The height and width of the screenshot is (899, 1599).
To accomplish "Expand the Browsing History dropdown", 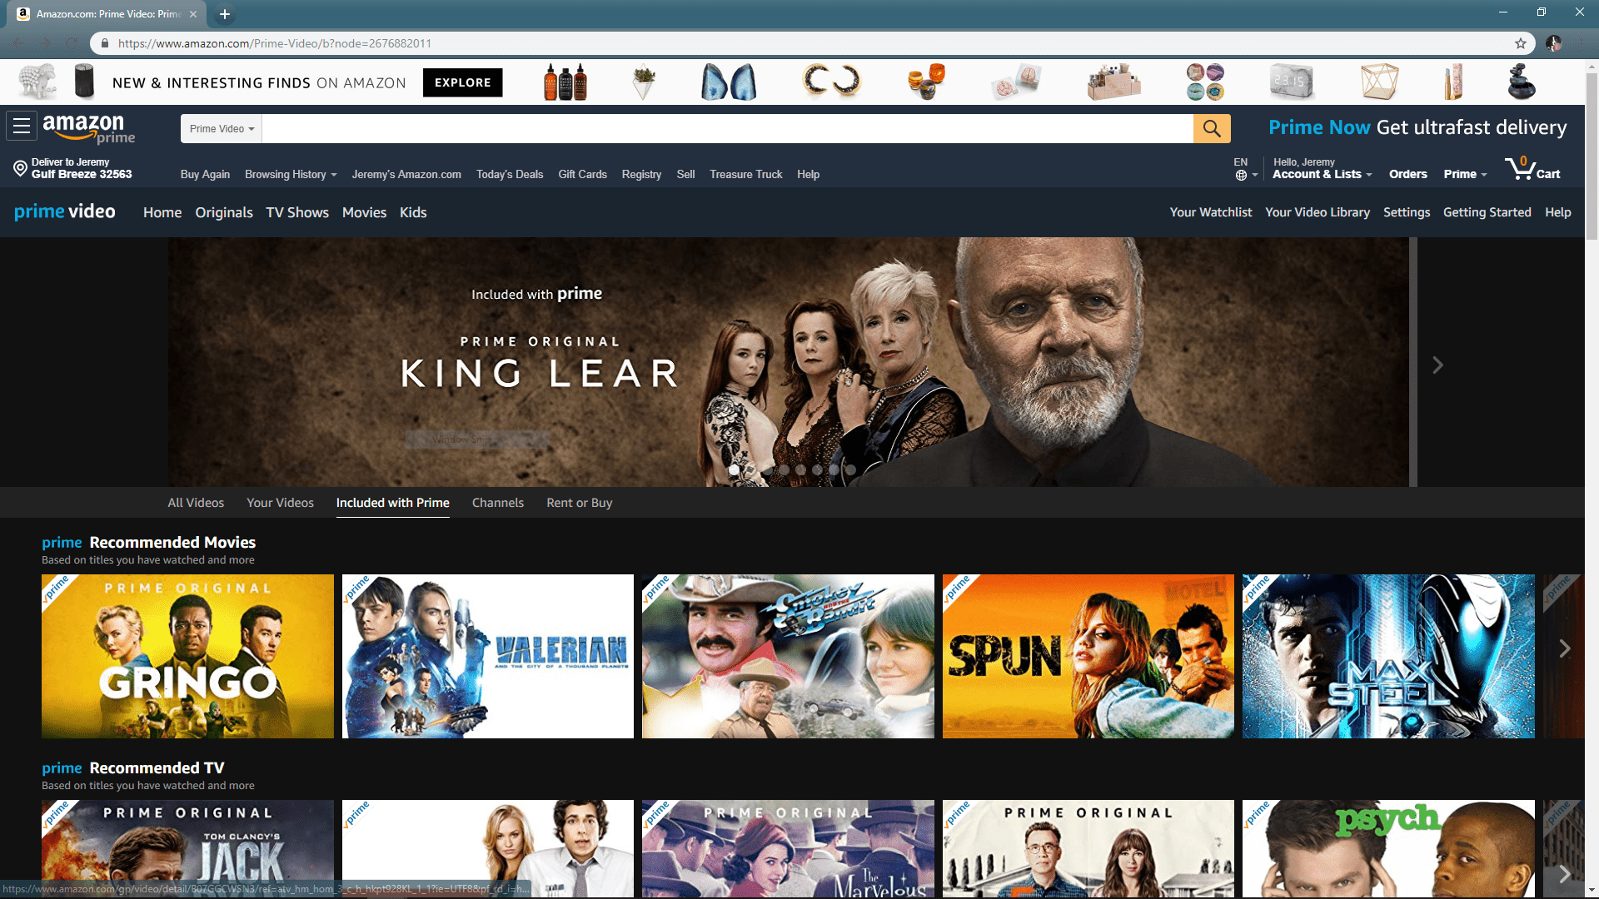I will coord(289,173).
